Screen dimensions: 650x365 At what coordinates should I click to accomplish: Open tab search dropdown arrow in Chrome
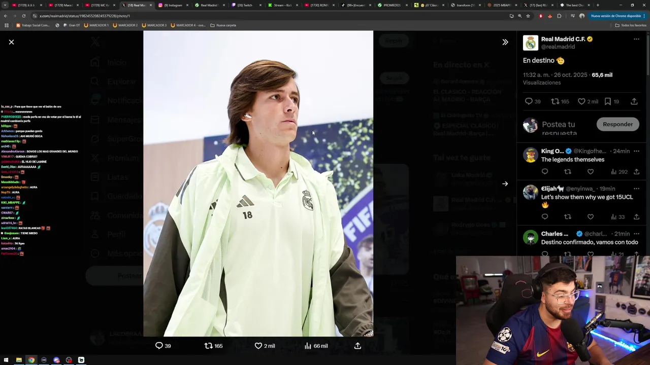(x=6, y=5)
